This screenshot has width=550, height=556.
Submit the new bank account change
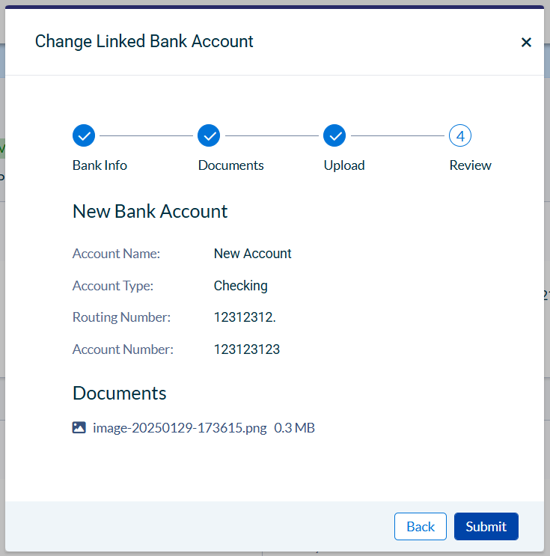pyautogui.click(x=486, y=526)
